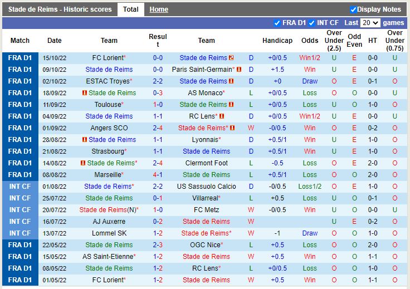
Task: Click INT CF label in AJ Auxerre row
Action: pos(20,222)
